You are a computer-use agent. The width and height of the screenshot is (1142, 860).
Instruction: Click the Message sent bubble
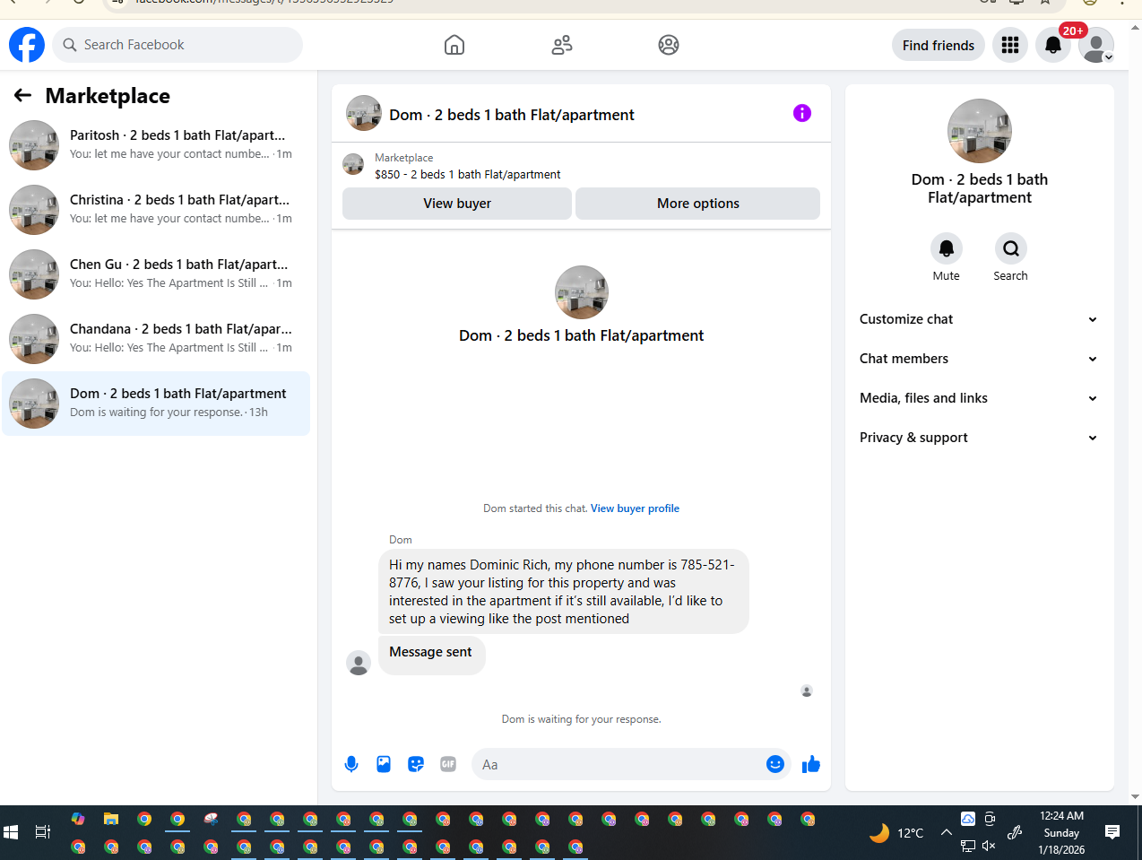pyautogui.click(x=431, y=655)
